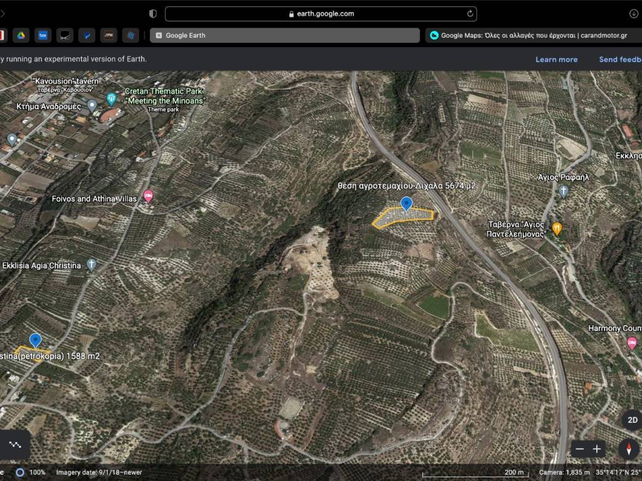Click the Dichala plot blue placemark pin
Screen dimensions: 642x481
(406, 203)
